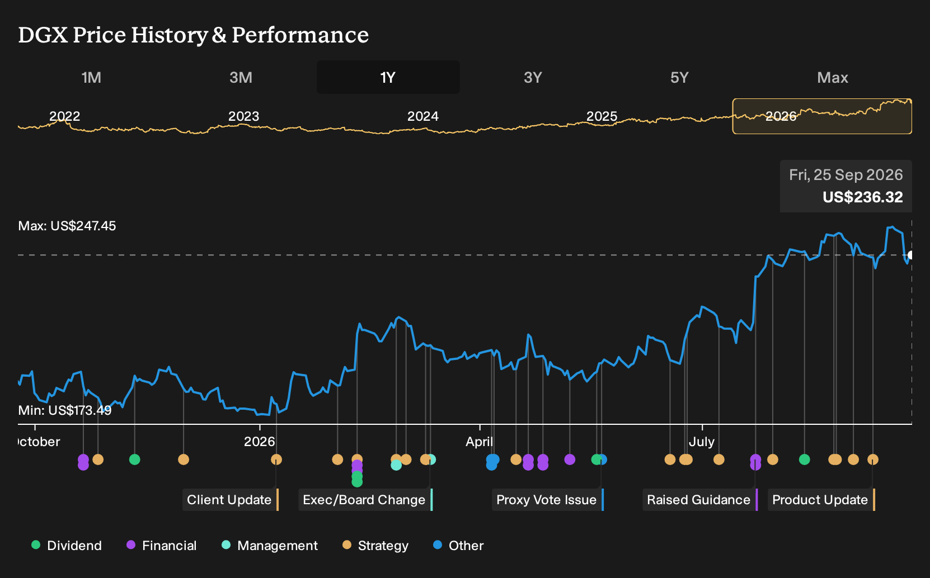Switch to the 3M range tab
Screen dimensions: 930x578
pos(241,77)
